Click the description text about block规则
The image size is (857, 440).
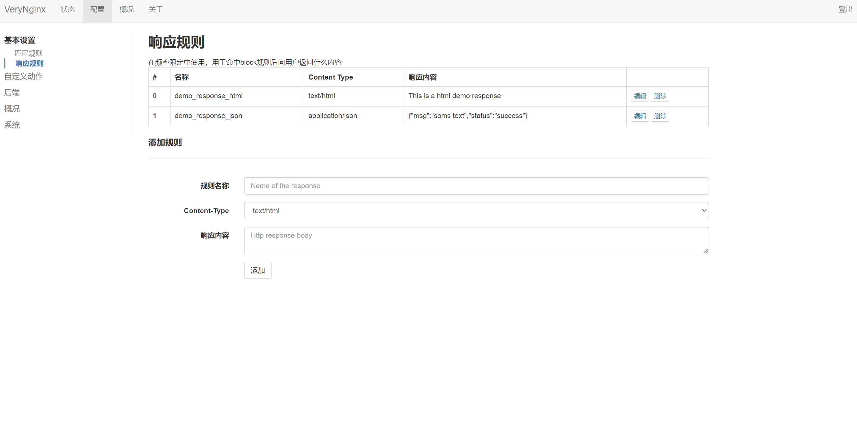click(x=245, y=62)
